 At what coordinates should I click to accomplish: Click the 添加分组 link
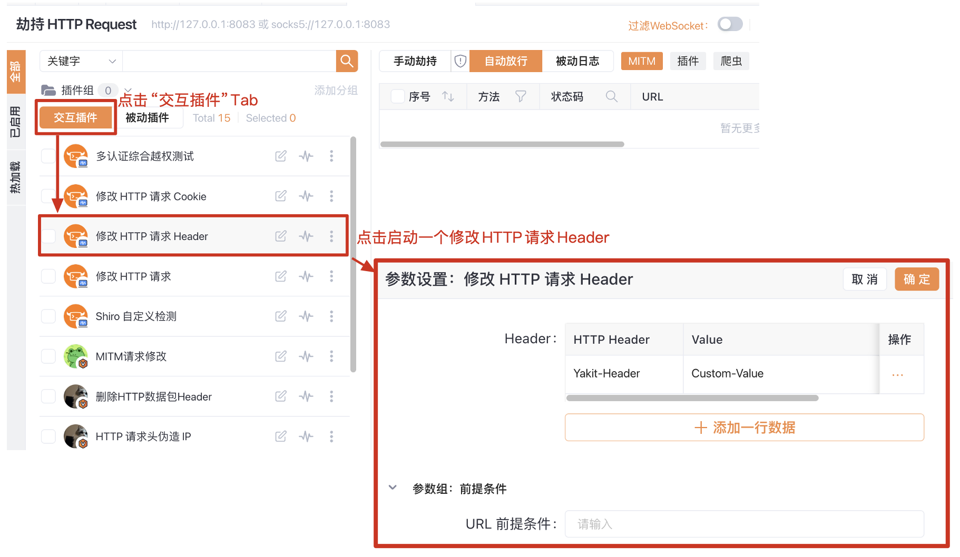tap(336, 90)
